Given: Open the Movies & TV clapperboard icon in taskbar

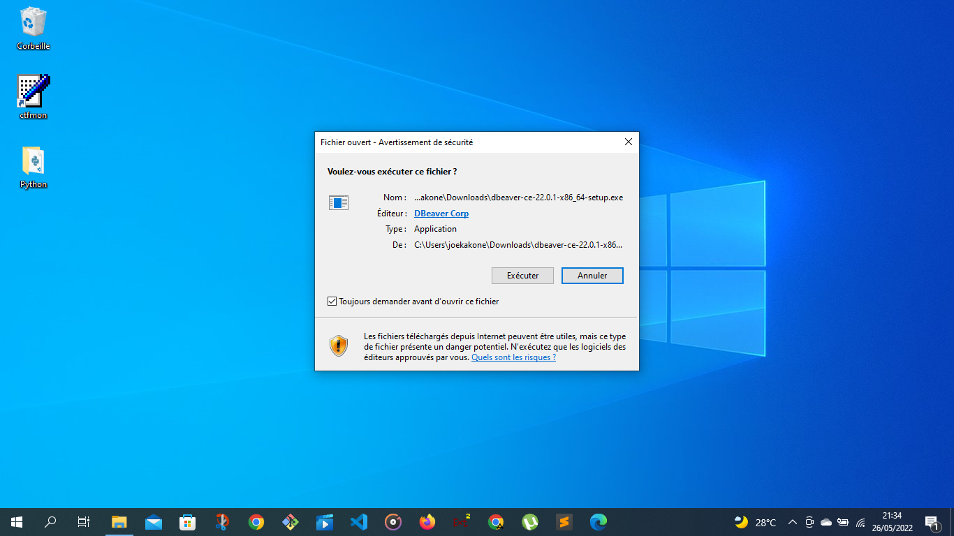Looking at the screenshot, I should [x=325, y=522].
